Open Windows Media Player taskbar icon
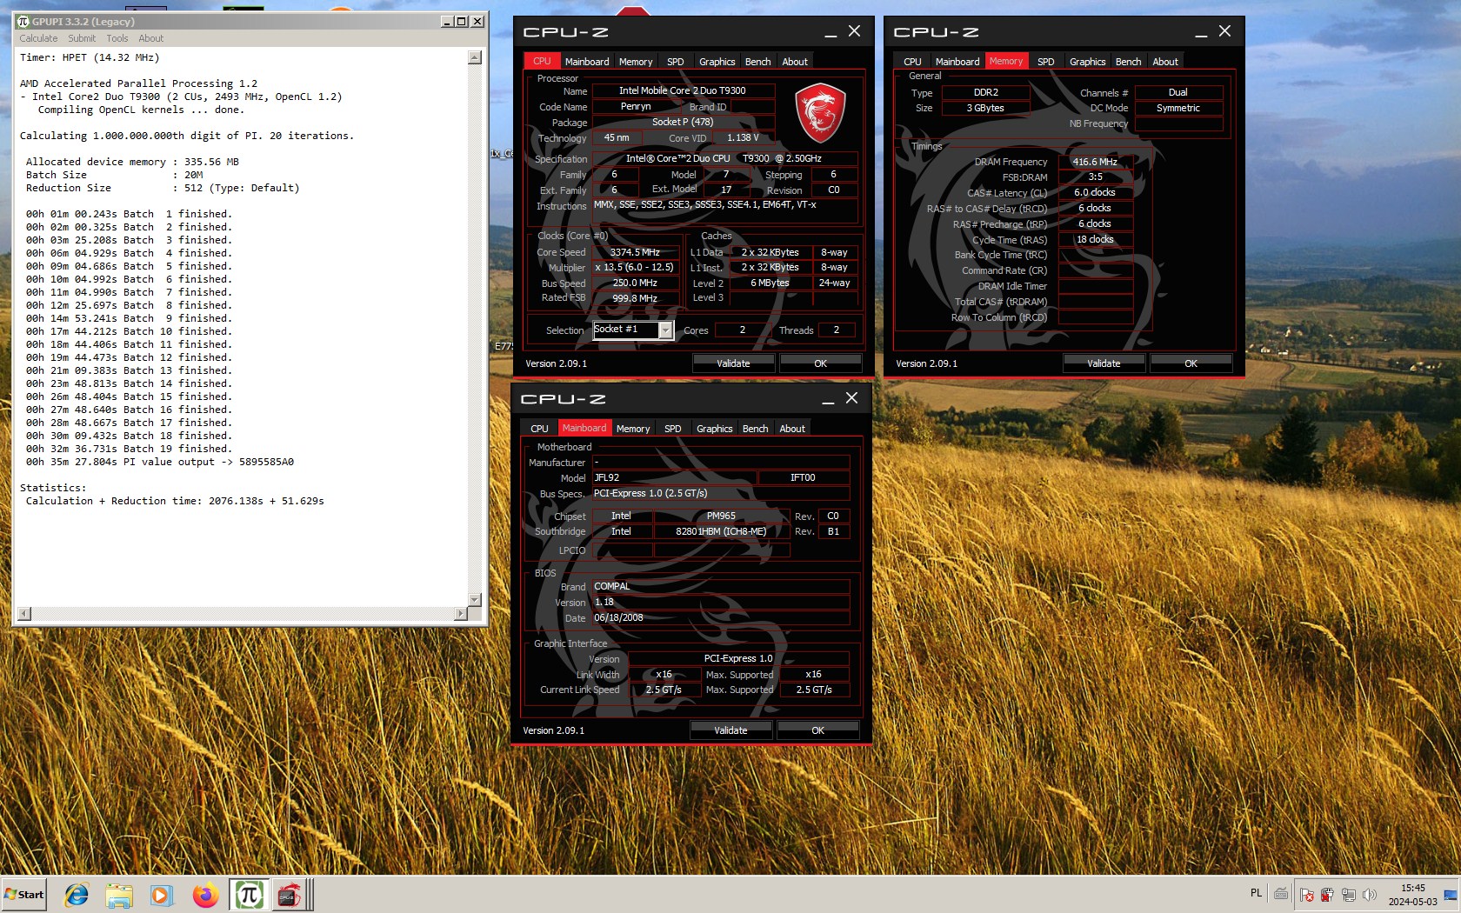 click(x=161, y=895)
